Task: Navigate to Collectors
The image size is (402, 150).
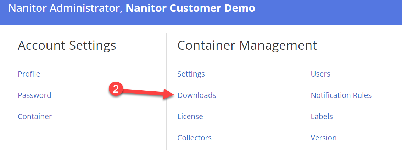Action: 194,138
